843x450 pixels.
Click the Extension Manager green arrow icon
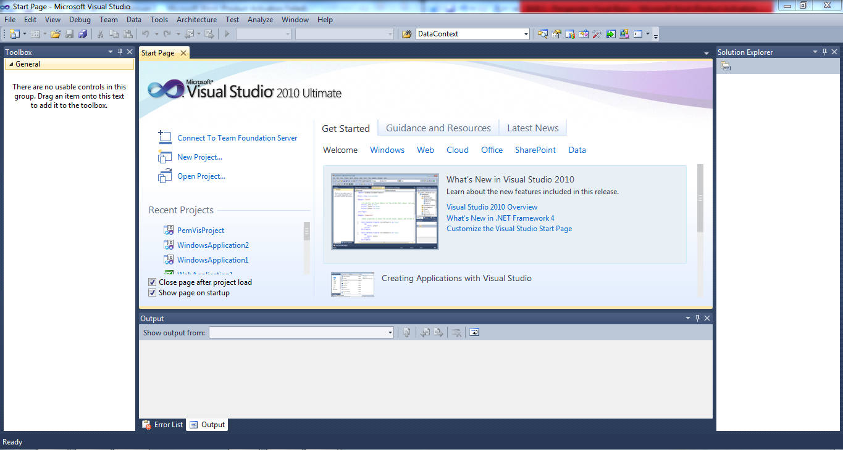click(x=610, y=34)
